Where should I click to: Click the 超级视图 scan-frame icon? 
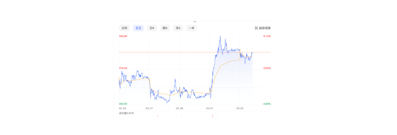[x=256, y=28]
